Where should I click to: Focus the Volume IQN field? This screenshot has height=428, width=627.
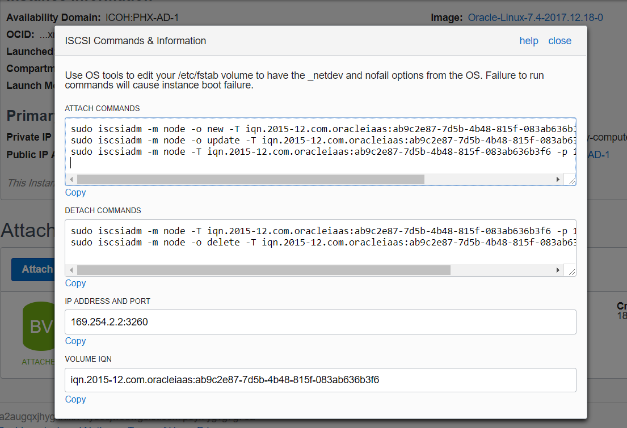point(320,380)
